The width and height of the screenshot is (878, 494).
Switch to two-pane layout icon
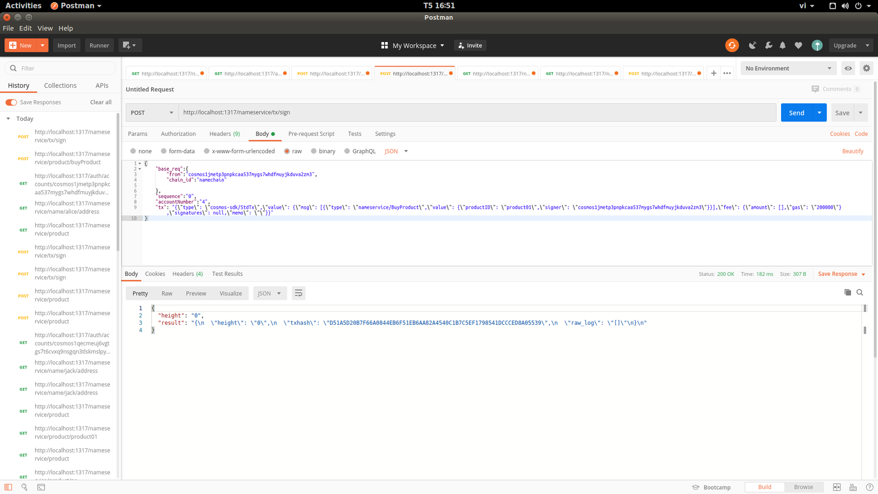(837, 487)
